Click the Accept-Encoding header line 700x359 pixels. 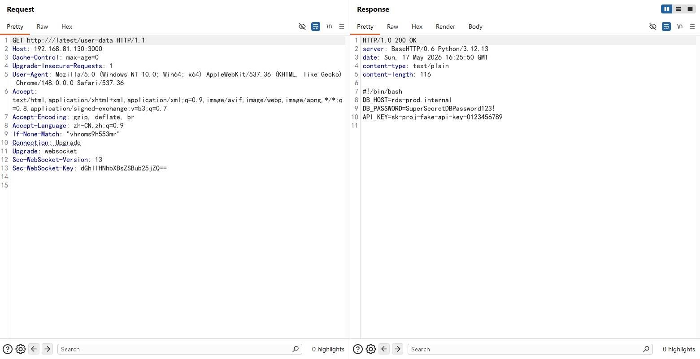coord(74,117)
